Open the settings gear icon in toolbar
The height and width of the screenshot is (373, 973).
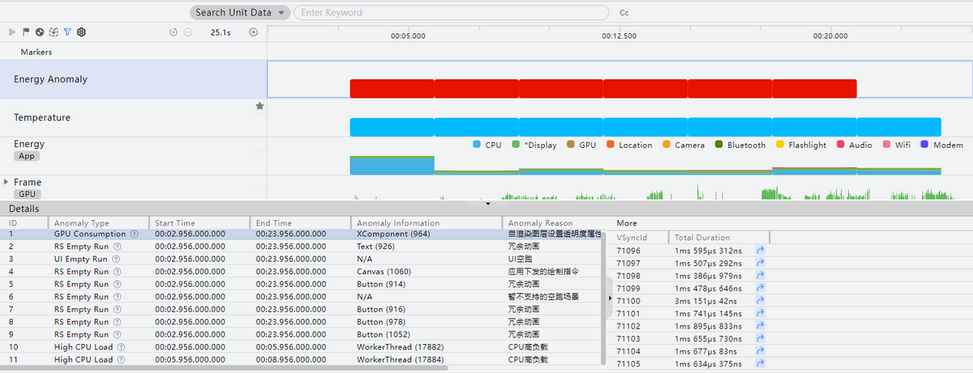click(x=82, y=32)
